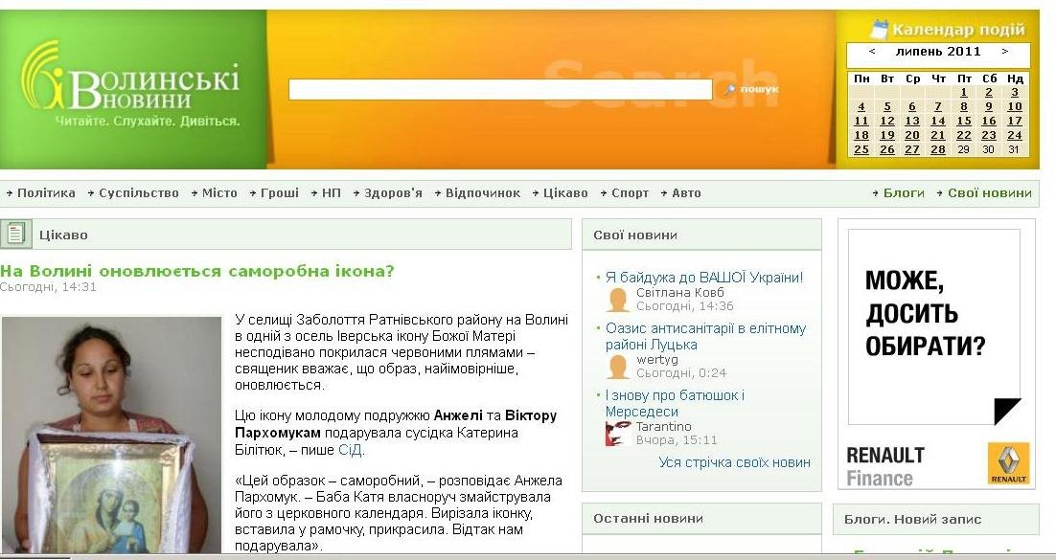
Task: Click wertyg's user avatar icon
Action: tap(618, 367)
